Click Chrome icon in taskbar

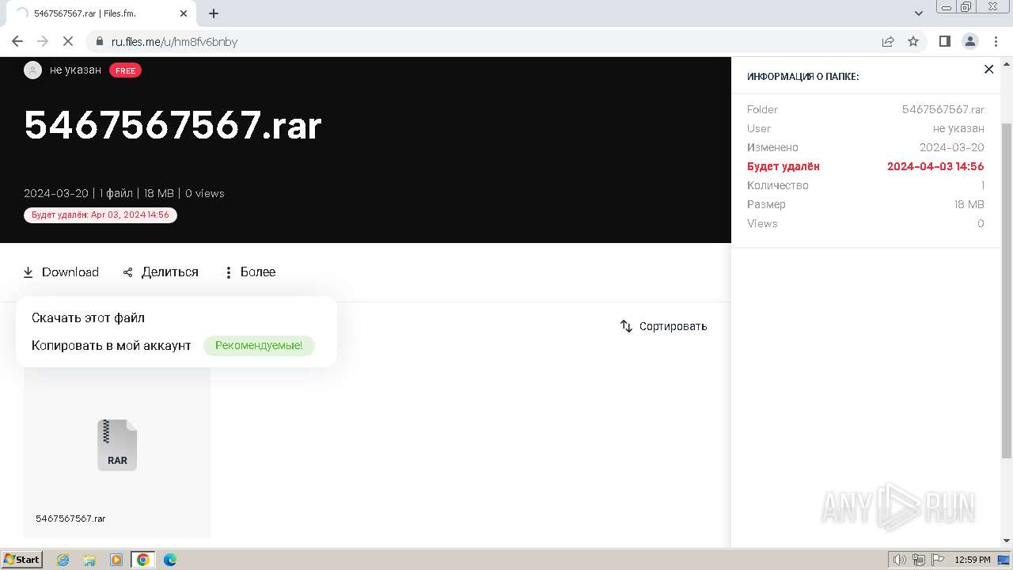143,560
